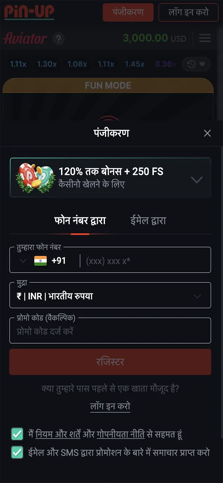This screenshot has height=483, width=223.
Task: Open the Aviator help question mark icon
Action: tap(58, 38)
